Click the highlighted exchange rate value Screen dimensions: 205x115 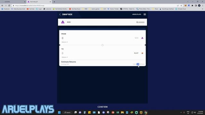click(138, 64)
